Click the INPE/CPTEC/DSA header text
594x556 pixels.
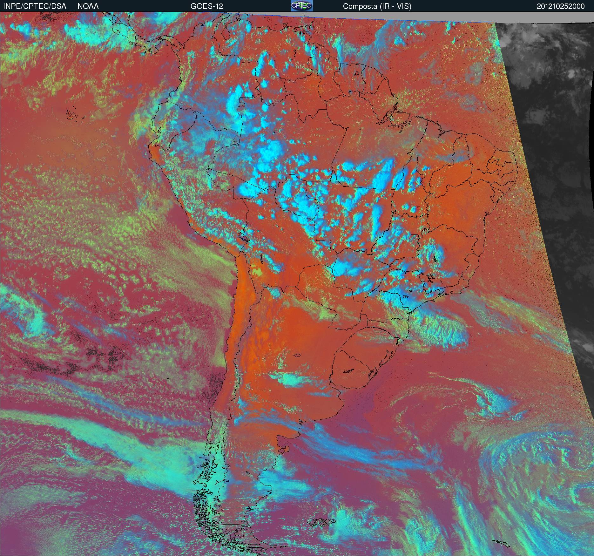[x=35, y=6]
